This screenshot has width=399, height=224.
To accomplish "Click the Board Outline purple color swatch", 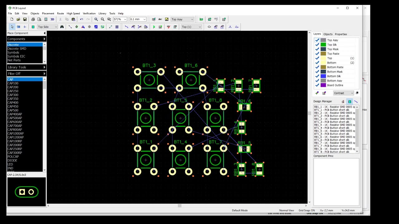I will 323,85.
